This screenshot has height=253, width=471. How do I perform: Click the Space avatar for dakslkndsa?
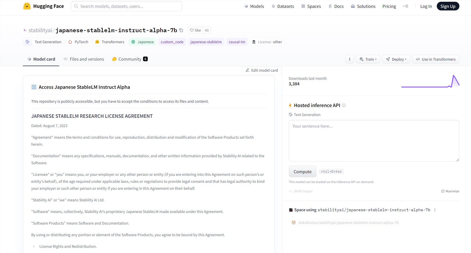click(294, 223)
